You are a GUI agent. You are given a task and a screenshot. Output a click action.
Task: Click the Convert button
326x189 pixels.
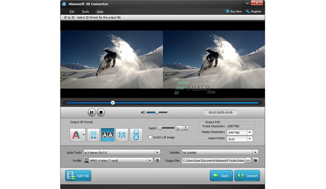247,176
